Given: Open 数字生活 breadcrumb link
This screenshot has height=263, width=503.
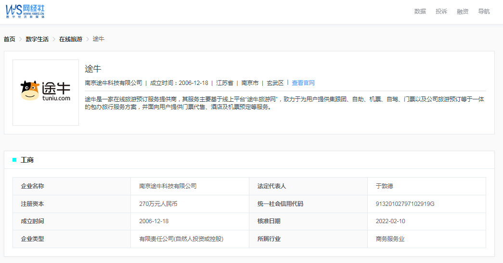Looking at the screenshot, I should 37,39.
